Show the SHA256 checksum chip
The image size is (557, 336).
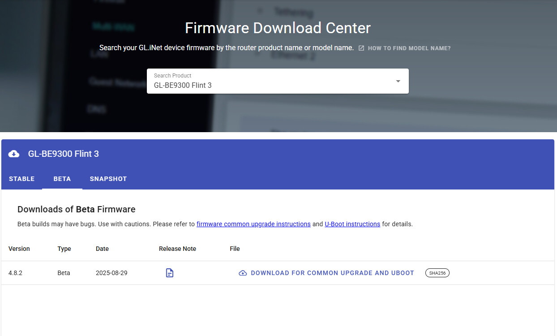pyautogui.click(x=437, y=273)
